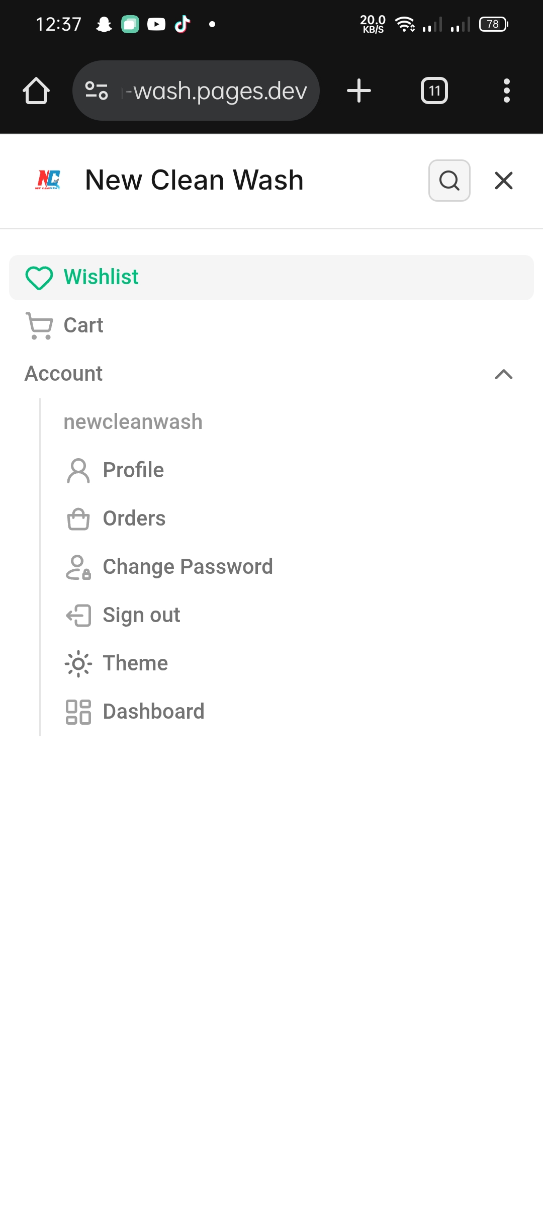Screen dimensions: 543x1207
Task: Tap the newcleanwash username label
Action: [133, 422]
